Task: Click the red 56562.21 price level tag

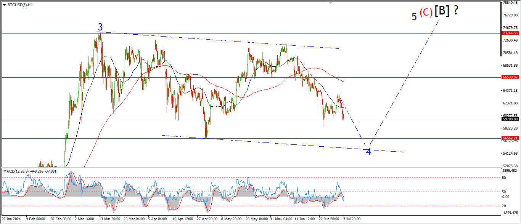Action: (x=510, y=138)
